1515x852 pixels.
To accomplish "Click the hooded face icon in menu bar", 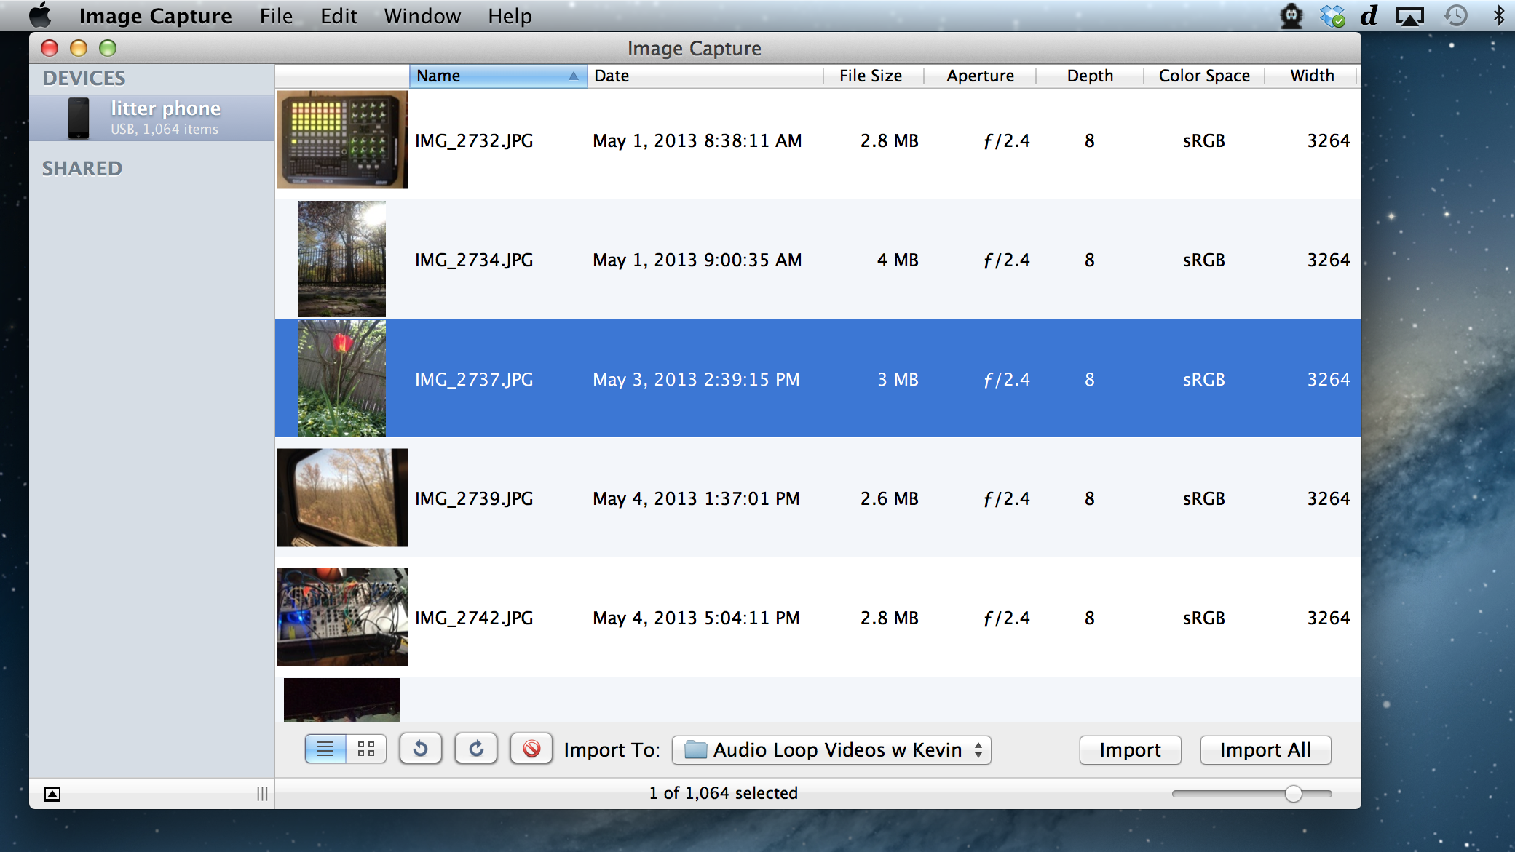I will click(1291, 15).
